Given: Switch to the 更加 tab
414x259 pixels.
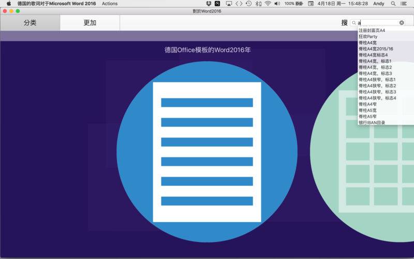Looking at the screenshot, I should (90, 23).
